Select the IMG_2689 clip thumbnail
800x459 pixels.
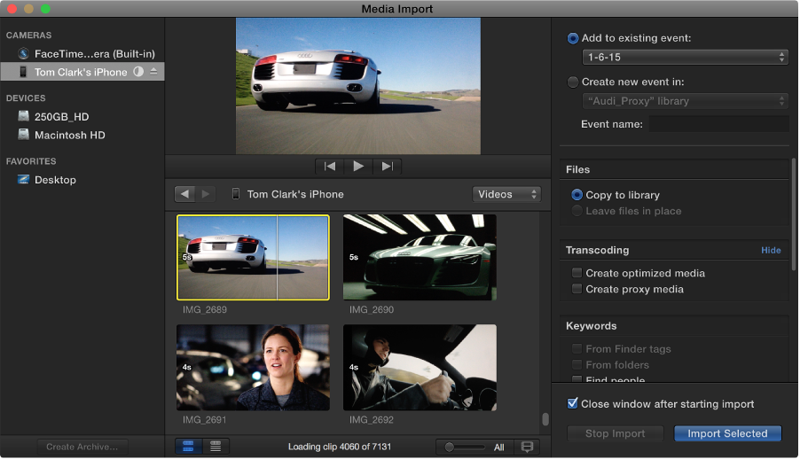(x=253, y=258)
